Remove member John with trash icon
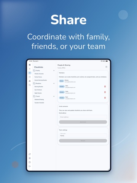The height and width of the screenshot is (183, 137). 105,87
